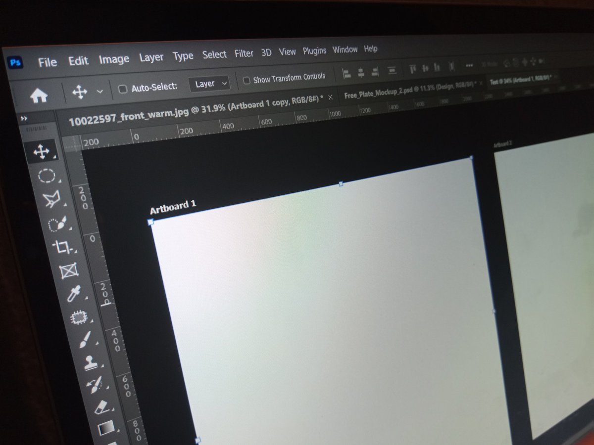Expand the toolbox with double-arrow
The width and height of the screenshot is (594, 445).
click(24, 119)
